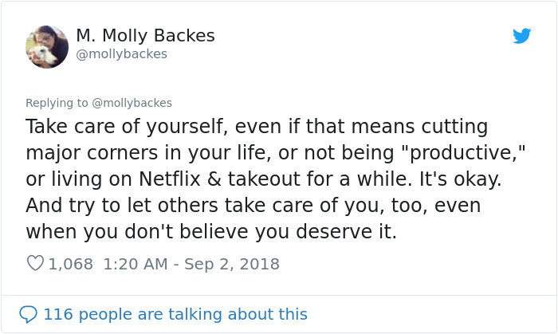Like the tweet with the heart icon
The width and height of the screenshot is (558, 334).
pos(35,263)
